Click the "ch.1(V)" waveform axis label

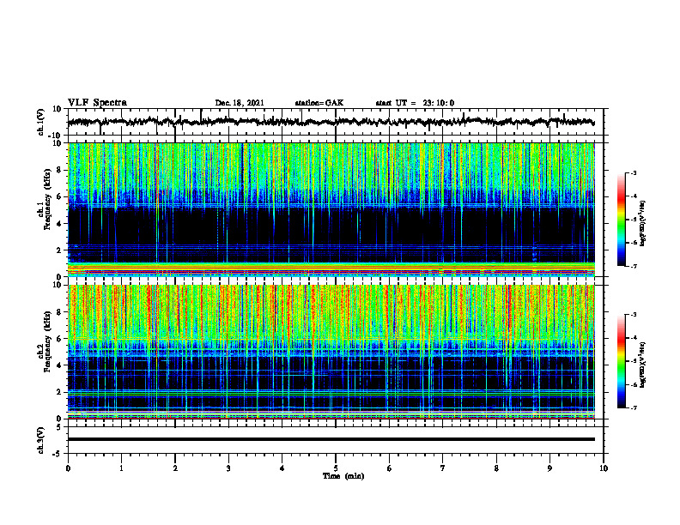click(x=41, y=122)
